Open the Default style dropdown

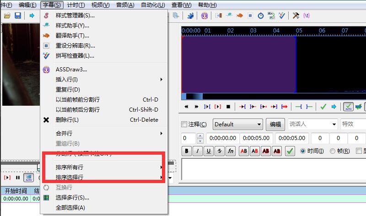coord(237,124)
